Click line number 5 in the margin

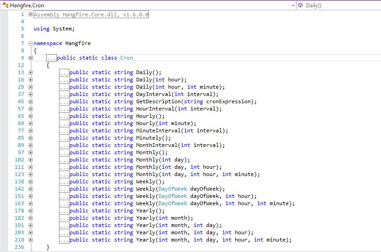coord(22,29)
